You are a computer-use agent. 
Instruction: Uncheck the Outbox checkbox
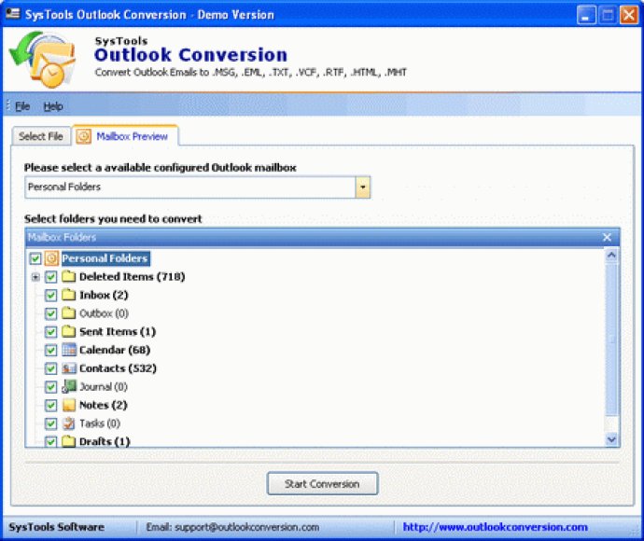pos(50,313)
